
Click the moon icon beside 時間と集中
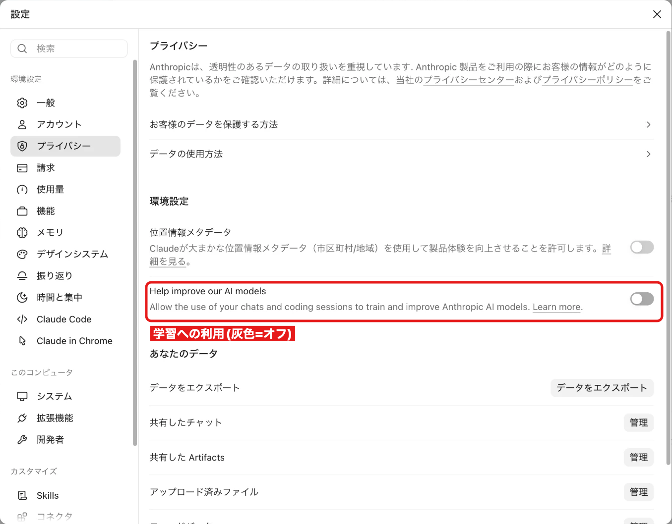pos(22,298)
